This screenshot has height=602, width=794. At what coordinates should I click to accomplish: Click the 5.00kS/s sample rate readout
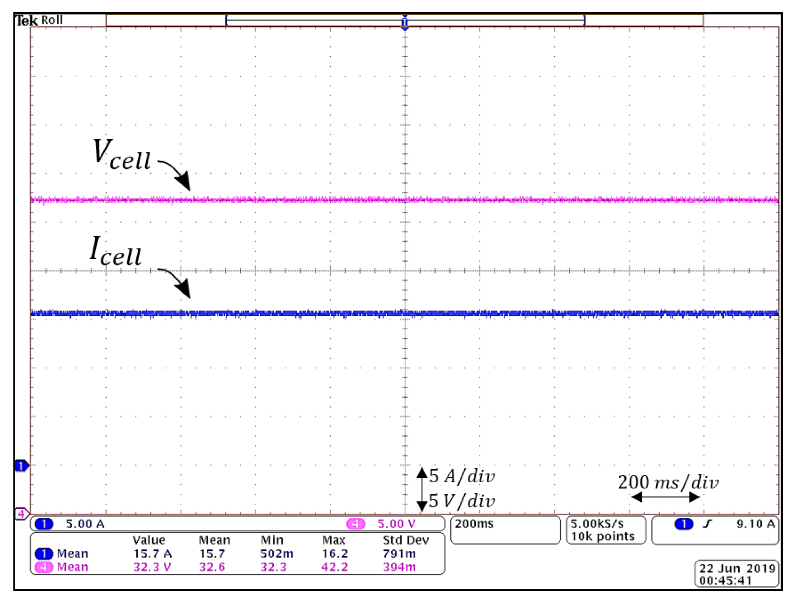pyautogui.click(x=597, y=524)
